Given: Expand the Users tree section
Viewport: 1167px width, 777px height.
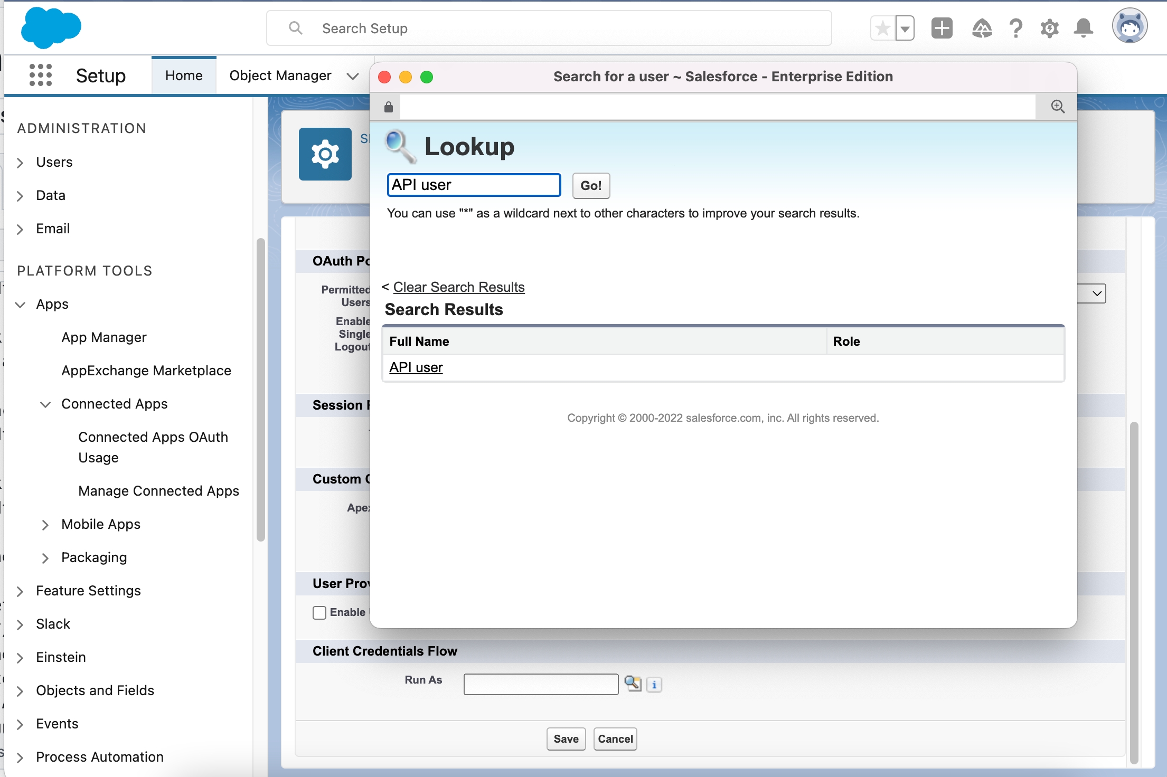Looking at the screenshot, I should tap(20, 163).
